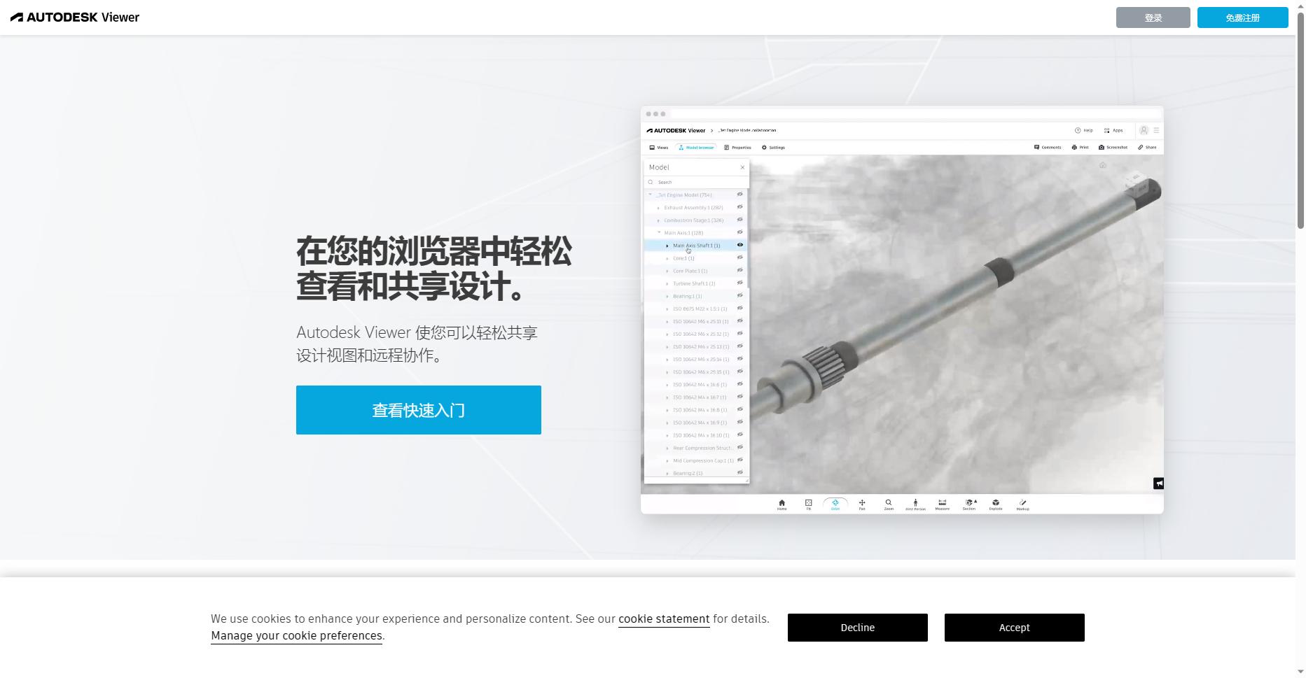This screenshot has height=678, width=1306.
Task: Take a Screenshot from the viewer header
Action: click(1111, 148)
